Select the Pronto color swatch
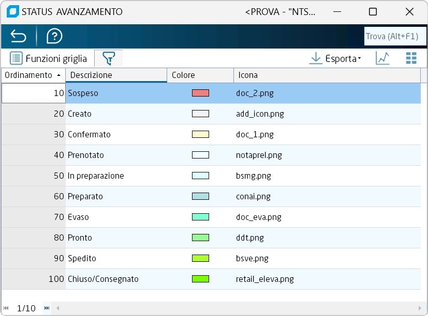 pyautogui.click(x=200, y=238)
